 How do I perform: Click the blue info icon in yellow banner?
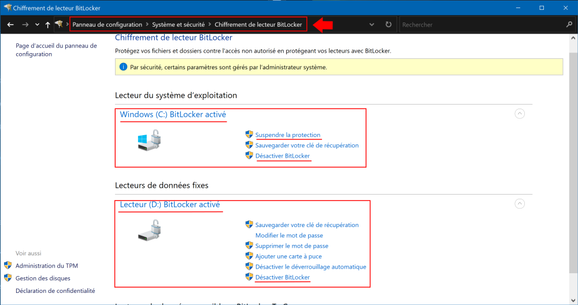point(123,67)
